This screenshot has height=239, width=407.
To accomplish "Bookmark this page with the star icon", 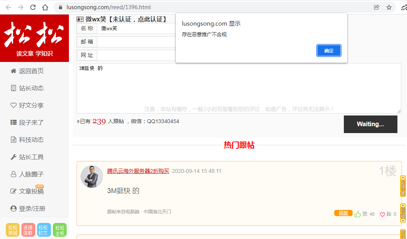I will tap(389, 7).
